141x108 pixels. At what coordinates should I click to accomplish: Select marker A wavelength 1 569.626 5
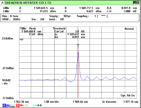pos(41,8)
